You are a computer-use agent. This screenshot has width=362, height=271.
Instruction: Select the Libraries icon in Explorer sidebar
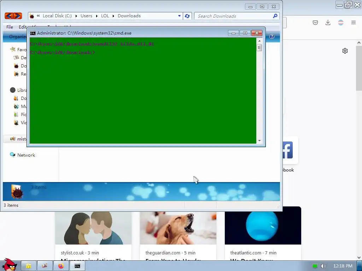pos(13,90)
